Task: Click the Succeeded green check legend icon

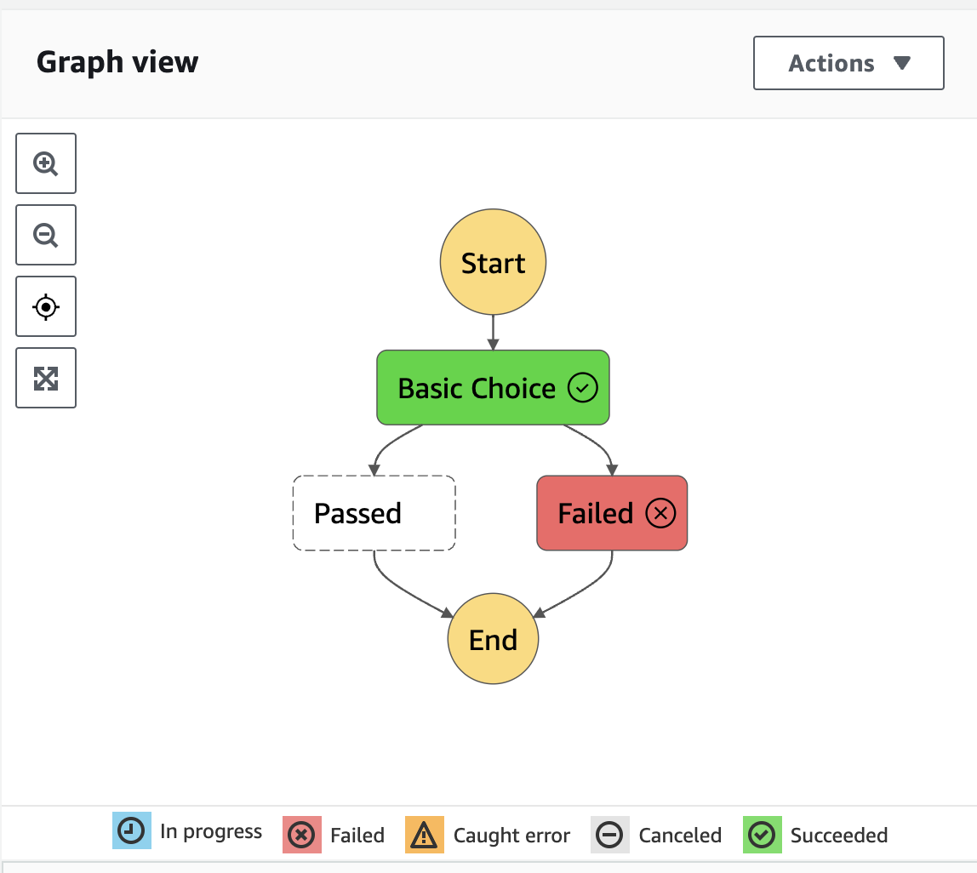Action: coord(762,835)
